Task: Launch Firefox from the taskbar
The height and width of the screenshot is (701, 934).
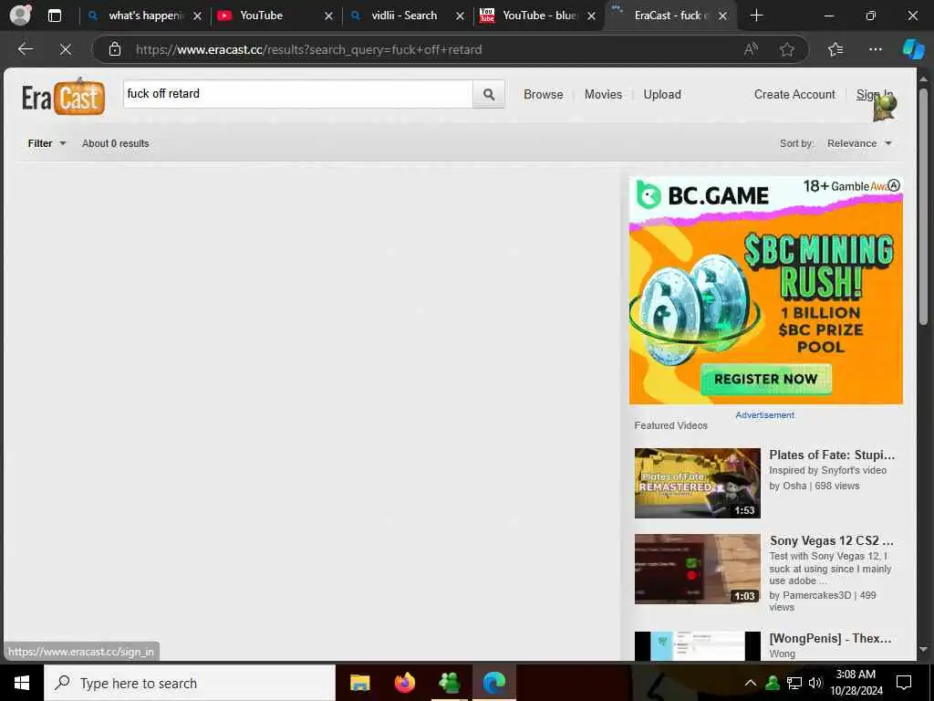Action: (405, 683)
